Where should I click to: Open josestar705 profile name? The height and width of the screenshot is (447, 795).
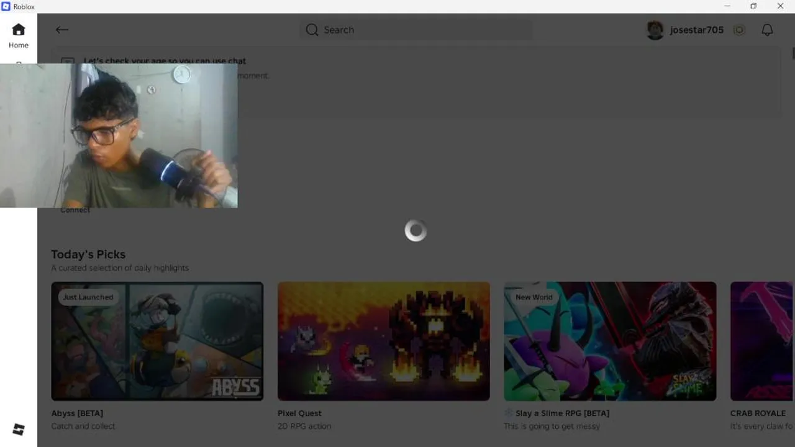point(697,30)
